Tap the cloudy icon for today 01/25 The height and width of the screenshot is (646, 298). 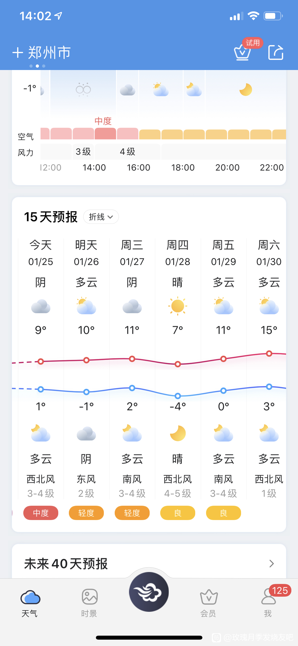pyautogui.click(x=41, y=307)
